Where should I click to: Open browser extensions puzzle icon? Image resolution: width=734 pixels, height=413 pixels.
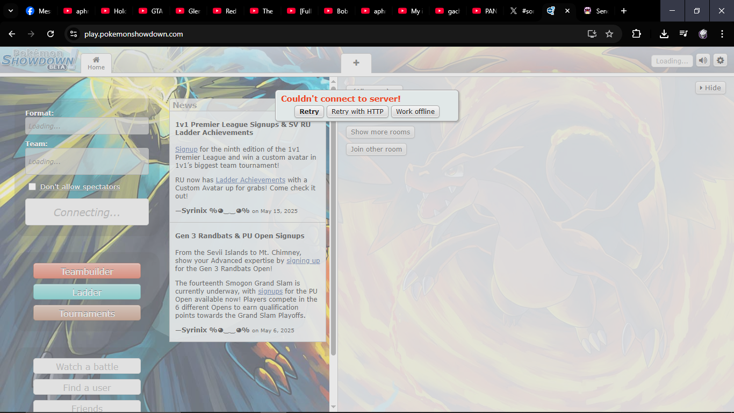(x=636, y=34)
